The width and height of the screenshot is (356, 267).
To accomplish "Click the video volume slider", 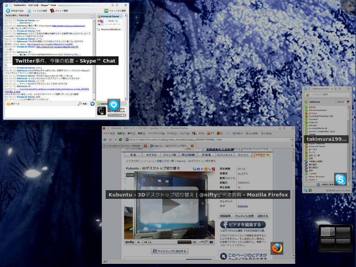I will (x=203, y=242).
